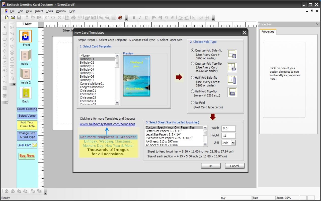This screenshot has height=201, width=321.
Task: Open the Window menu
Action: click(x=61, y=11)
